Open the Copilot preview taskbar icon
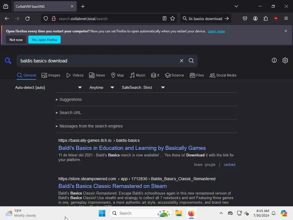 click(284, 213)
